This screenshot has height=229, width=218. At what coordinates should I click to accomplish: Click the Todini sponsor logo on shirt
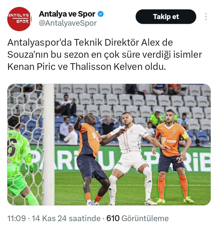pos(169,141)
